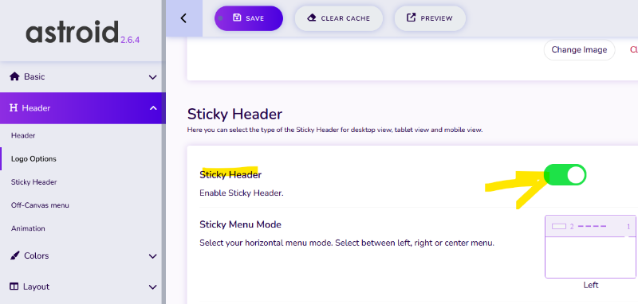The width and height of the screenshot is (638, 304).
Task: Expand the Layout section chevron
Action: (x=152, y=287)
